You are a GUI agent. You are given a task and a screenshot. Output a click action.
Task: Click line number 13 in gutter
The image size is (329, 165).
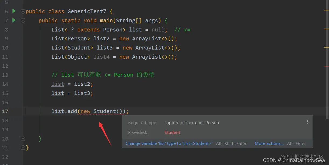5,75
